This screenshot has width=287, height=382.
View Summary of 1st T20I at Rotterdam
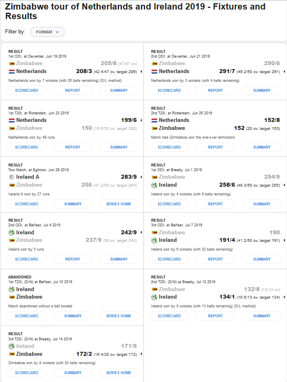pos(119,147)
